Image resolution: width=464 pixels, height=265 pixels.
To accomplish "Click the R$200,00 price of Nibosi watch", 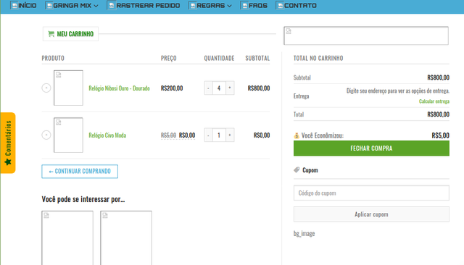I will coord(172,88).
